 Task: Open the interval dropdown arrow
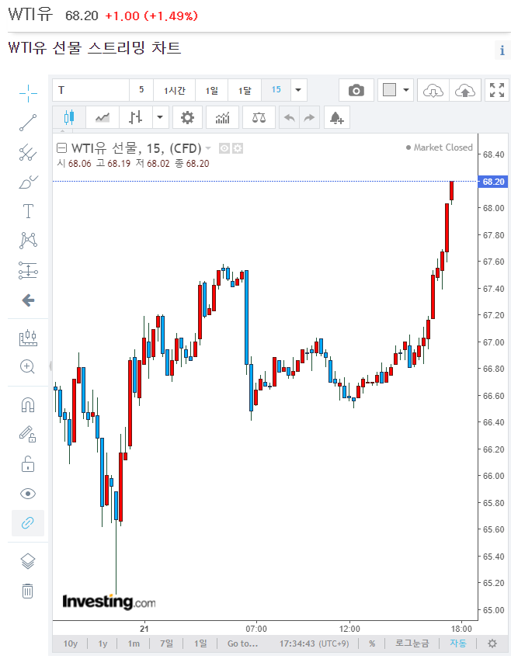point(298,90)
